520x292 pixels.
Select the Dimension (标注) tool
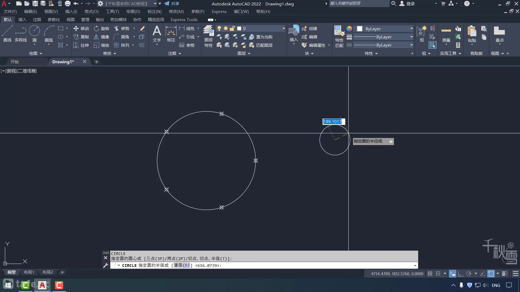click(x=171, y=34)
